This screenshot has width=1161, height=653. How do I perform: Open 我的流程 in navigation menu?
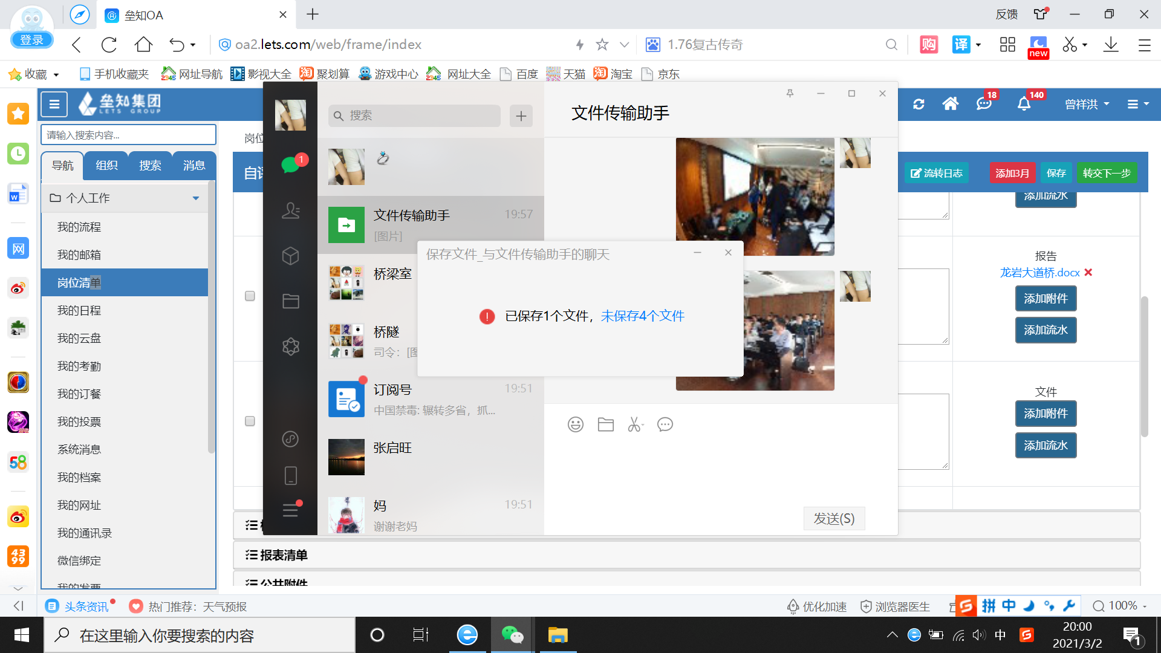tap(79, 227)
